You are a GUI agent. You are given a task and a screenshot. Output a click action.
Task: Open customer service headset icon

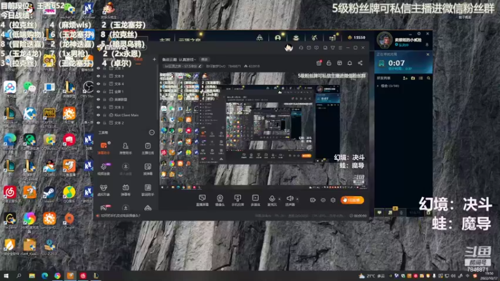(301, 47)
